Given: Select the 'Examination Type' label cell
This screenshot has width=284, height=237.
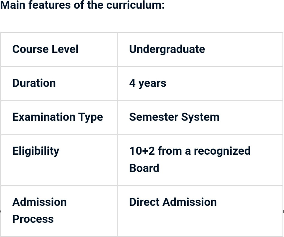Looking at the screenshot, I should (x=57, y=117).
